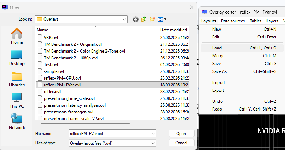The width and height of the screenshot is (285, 150).
Task: Close the Open dialog
Action: click(192, 7)
